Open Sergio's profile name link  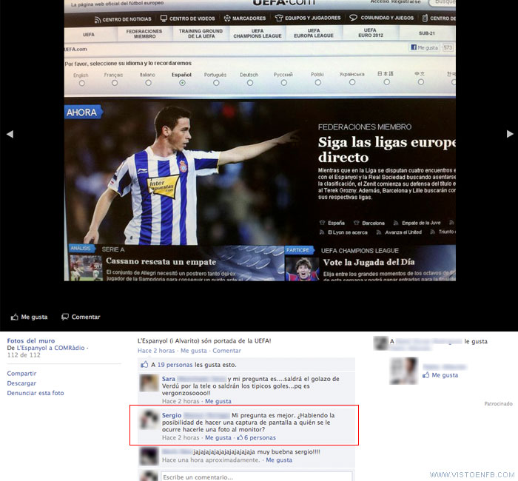(172, 415)
